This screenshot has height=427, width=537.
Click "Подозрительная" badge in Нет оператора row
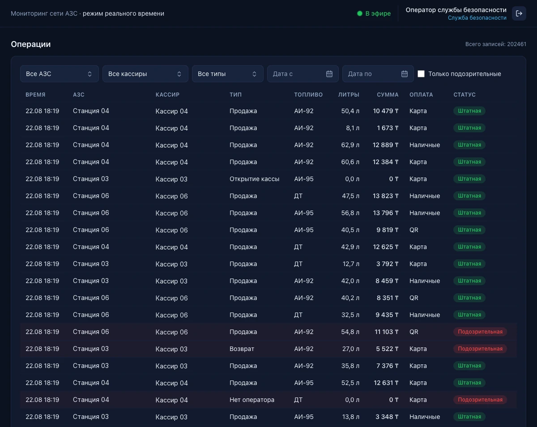tap(480, 400)
